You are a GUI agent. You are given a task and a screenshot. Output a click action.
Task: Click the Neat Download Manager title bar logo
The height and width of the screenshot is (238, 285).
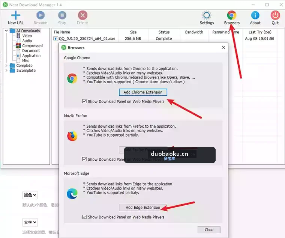pos(5,5)
